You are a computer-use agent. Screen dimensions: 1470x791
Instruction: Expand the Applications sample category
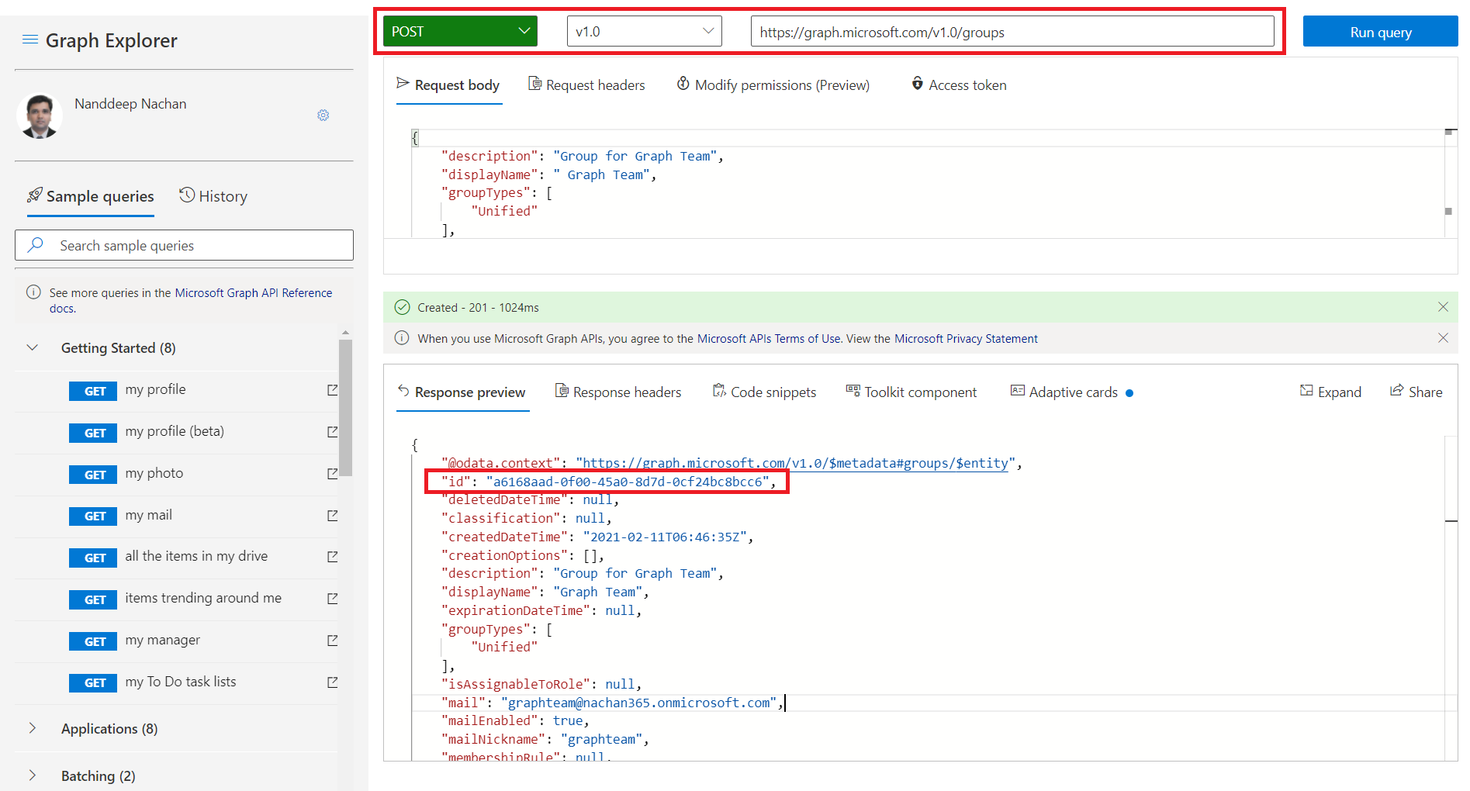[33, 729]
